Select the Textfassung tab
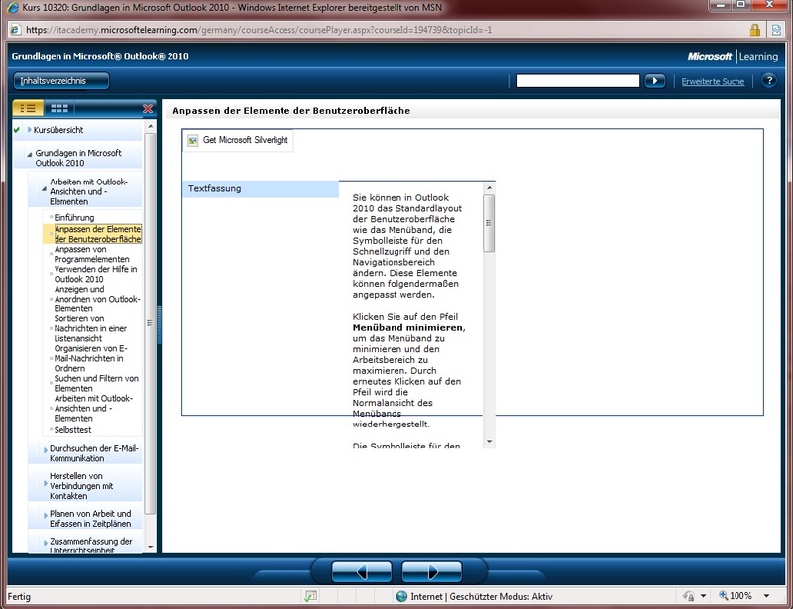The height and width of the screenshot is (609, 793). [x=260, y=188]
